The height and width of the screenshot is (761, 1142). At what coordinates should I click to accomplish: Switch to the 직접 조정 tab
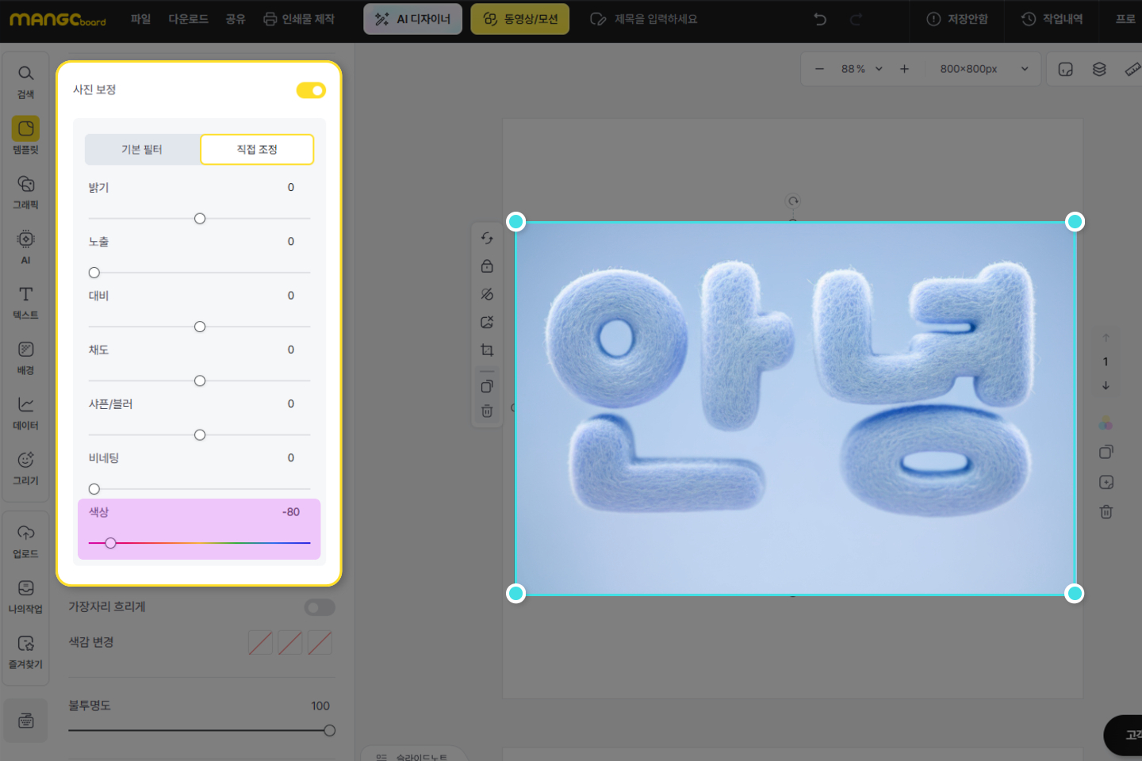coord(257,149)
